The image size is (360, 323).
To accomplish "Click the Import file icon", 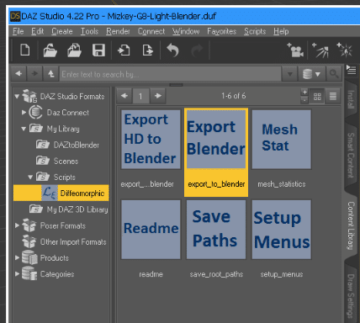I will tap(124, 50).
